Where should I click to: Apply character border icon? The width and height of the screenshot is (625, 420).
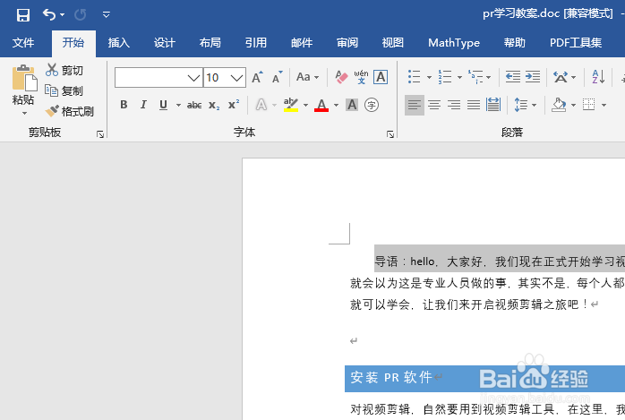pos(381,77)
